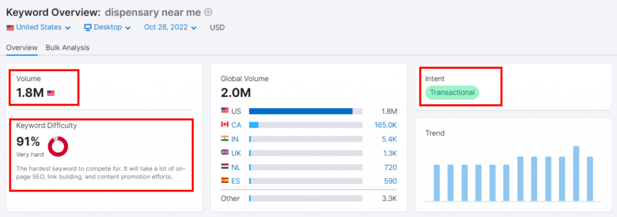Open the 5.4K India volume link
The image size is (617, 217).
coord(389,139)
